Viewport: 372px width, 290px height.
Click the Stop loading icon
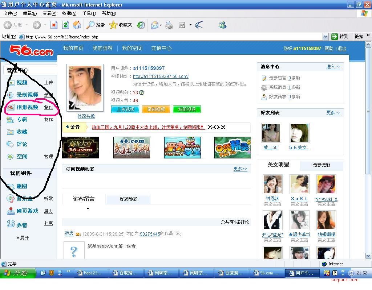coord(54,25)
